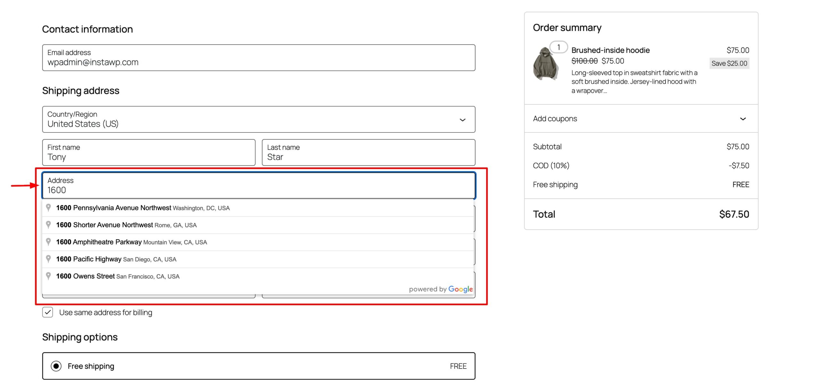Viewport: 820px width, 392px height.
Task: Click the struck-through $100.00 price
Action: tap(584, 61)
